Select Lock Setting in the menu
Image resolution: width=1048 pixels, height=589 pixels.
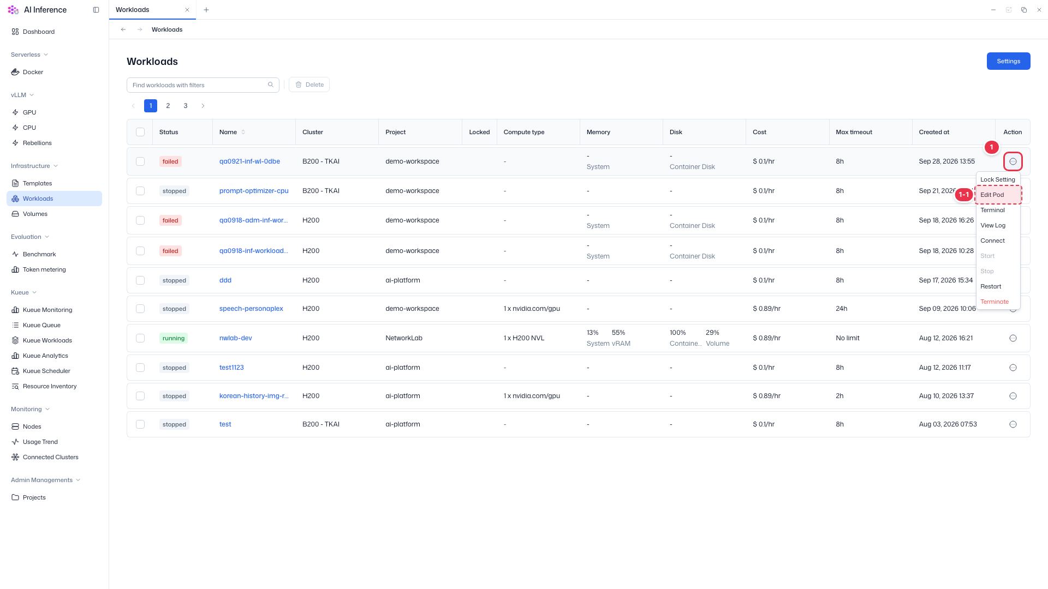[x=998, y=179]
